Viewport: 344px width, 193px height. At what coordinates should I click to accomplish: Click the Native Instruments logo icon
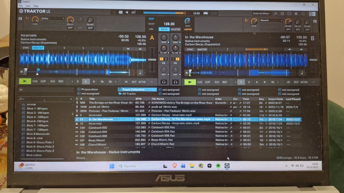312,14
